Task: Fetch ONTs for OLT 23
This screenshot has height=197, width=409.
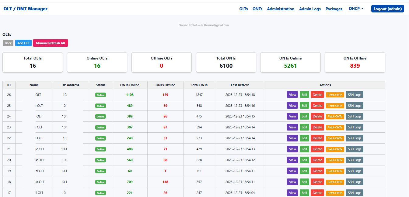Action: pyautogui.click(x=335, y=127)
